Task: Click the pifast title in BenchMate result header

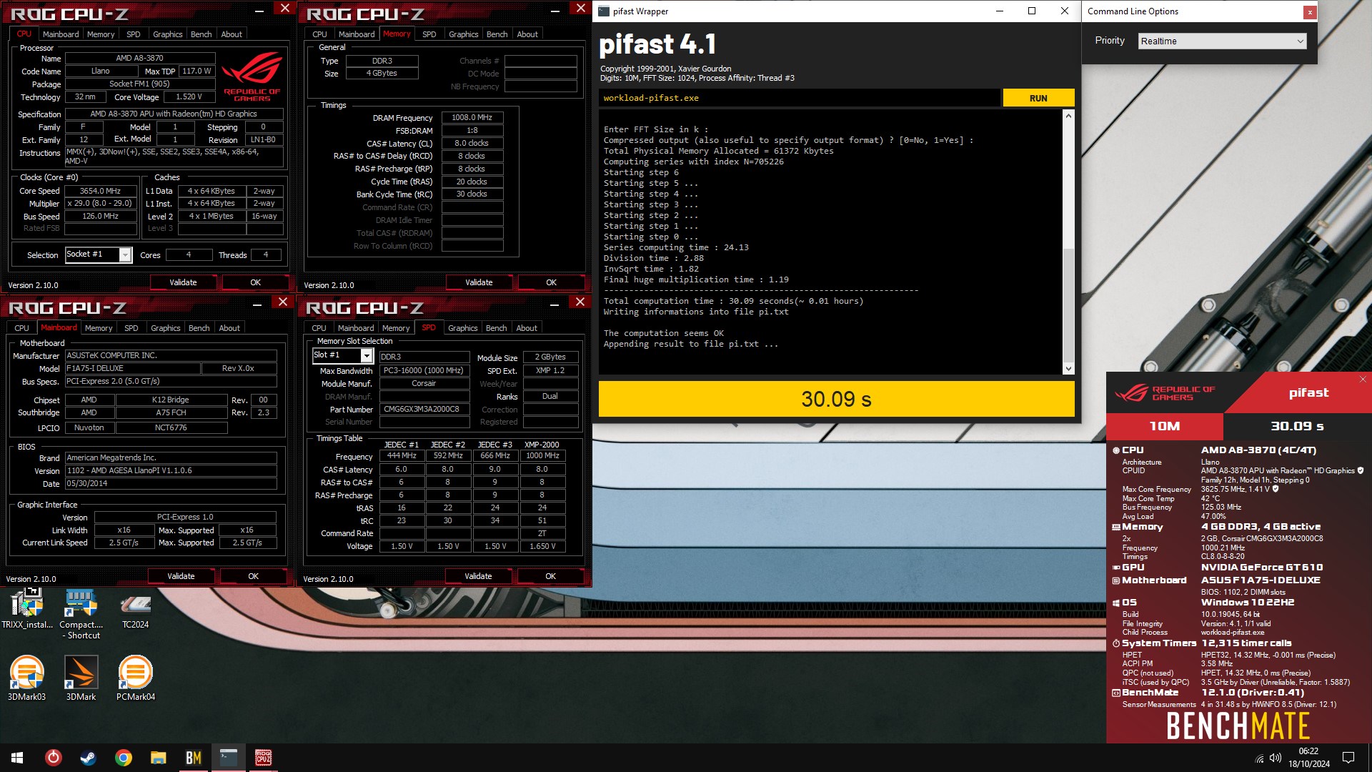Action: tap(1308, 392)
